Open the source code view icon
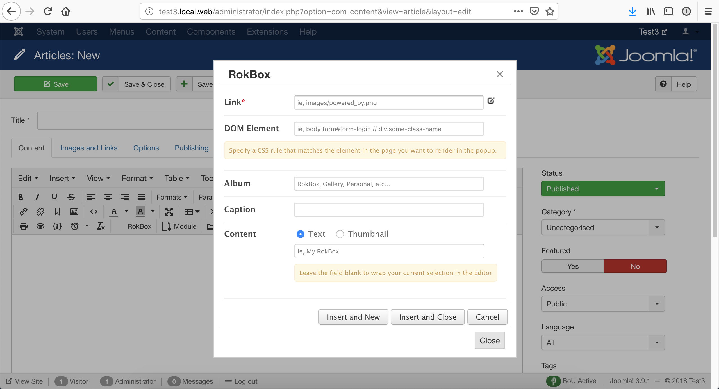 94,212
